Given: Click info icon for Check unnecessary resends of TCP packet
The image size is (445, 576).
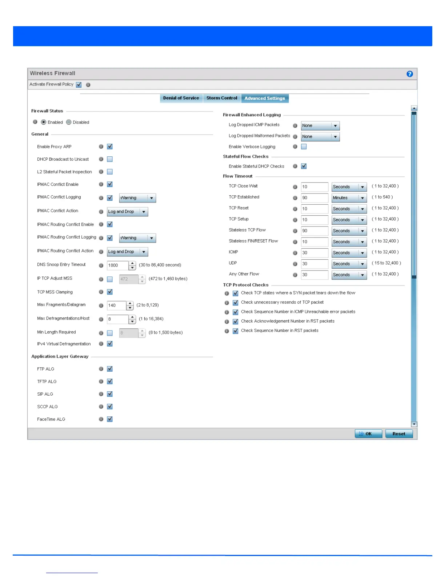Looking at the screenshot, I should [x=227, y=303].
